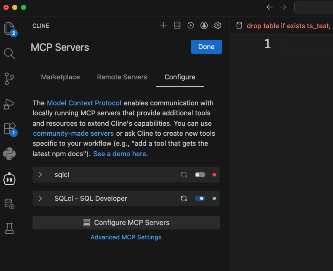Image resolution: width=333 pixels, height=271 pixels.
Task: Open the Advanced MCP Settings link
Action: 126,237
